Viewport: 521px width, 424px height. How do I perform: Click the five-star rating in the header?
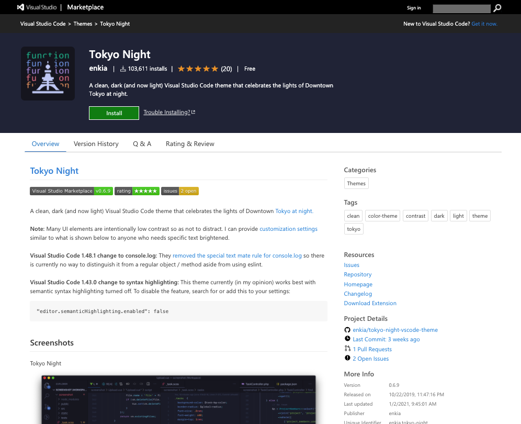[198, 69]
